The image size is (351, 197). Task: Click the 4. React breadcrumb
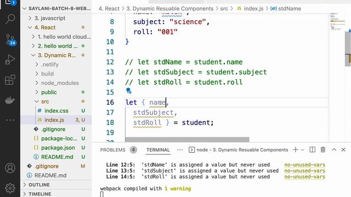click(x=109, y=9)
